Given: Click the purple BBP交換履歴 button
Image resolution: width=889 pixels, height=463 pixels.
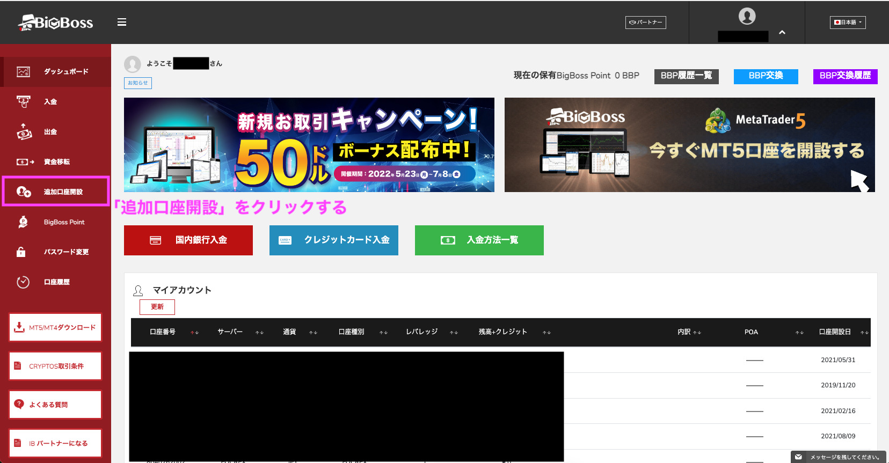Looking at the screenshot, I should [x=846, y=76].
